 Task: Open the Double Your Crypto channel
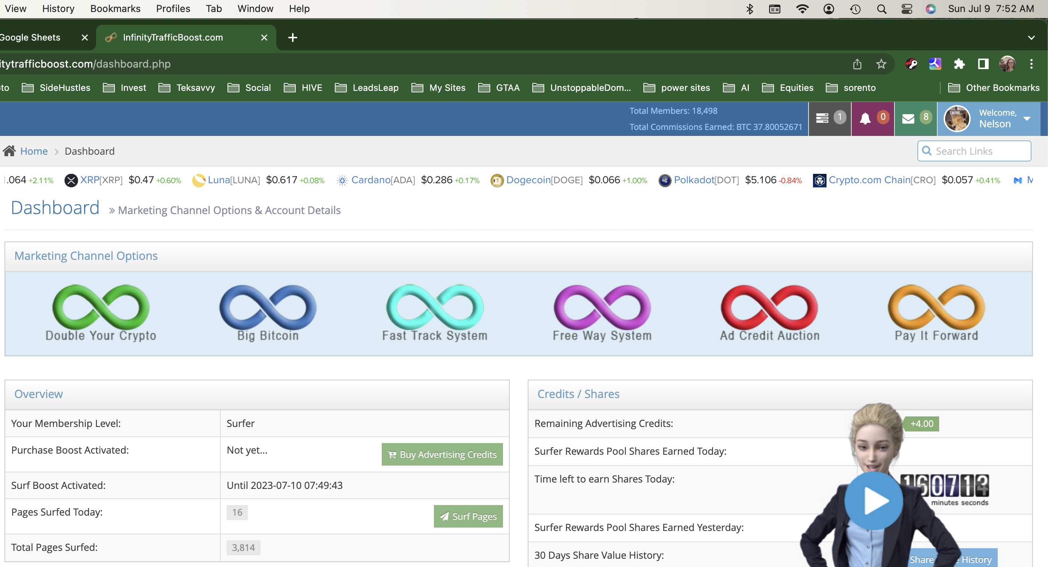click(x=101, y=313)
